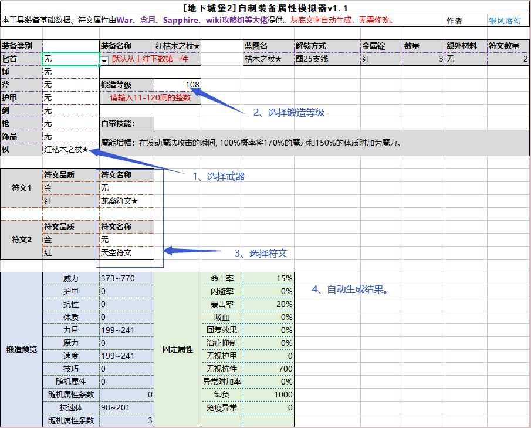The width and height of the screenshot is (531, 428).
Task: Click the 枪 value cell
Action: pyautogui.click(x=71, y=123)
